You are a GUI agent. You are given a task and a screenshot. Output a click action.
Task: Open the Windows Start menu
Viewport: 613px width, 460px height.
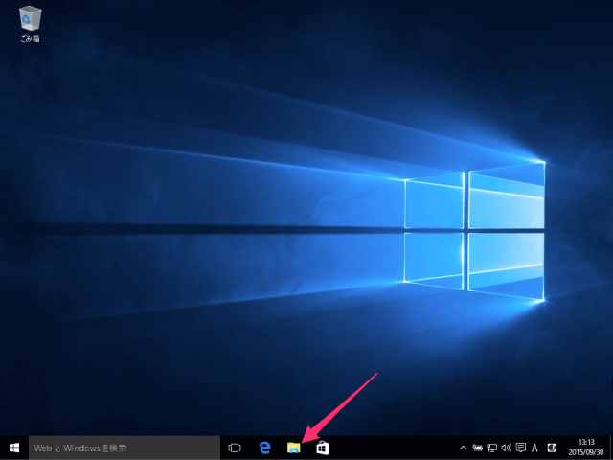coord(14,448)
